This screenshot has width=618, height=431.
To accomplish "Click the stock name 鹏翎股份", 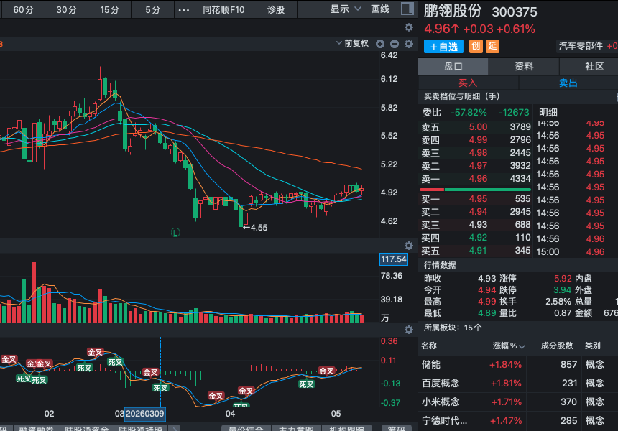I will (453, 11).
